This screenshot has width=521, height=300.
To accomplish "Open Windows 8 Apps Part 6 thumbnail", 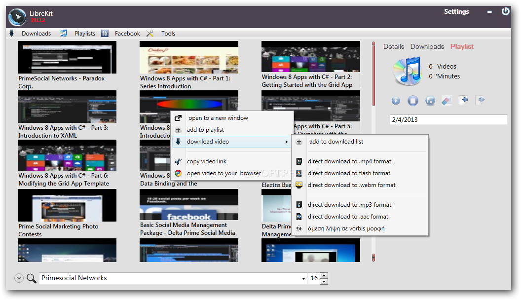I will [x=67, y=155].
